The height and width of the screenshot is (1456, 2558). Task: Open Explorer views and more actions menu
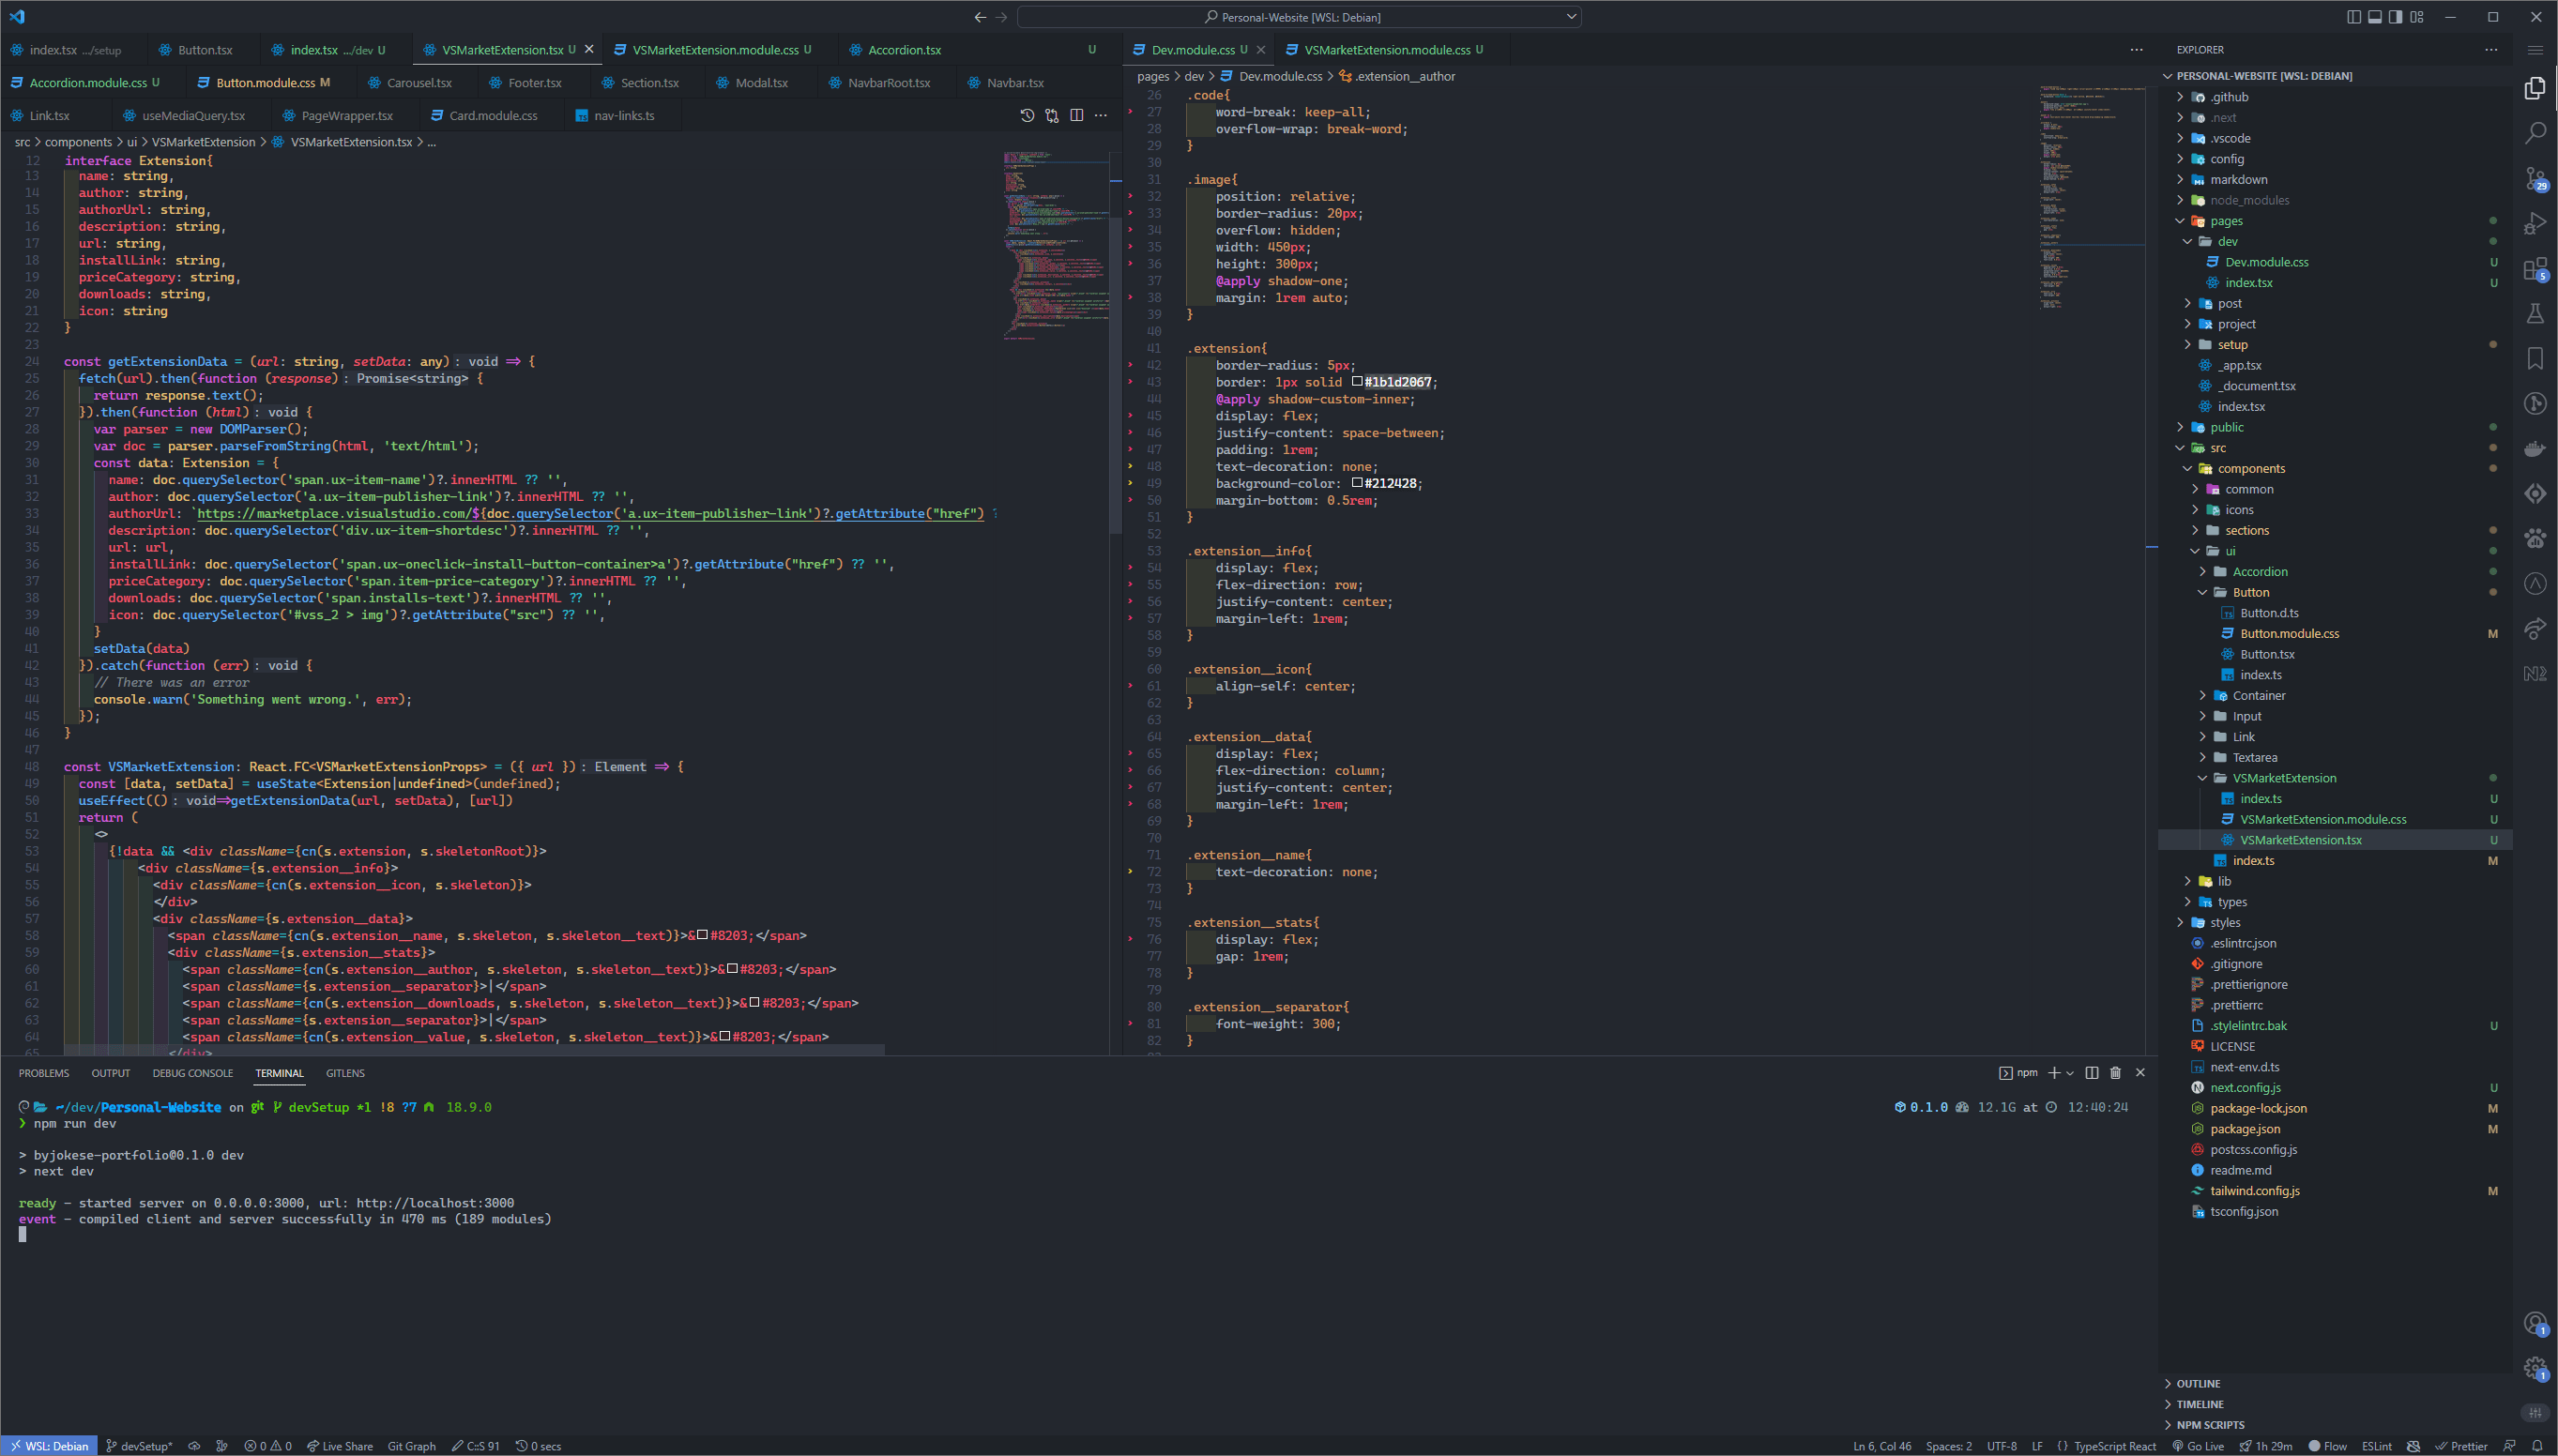[x=2490, y=49]
